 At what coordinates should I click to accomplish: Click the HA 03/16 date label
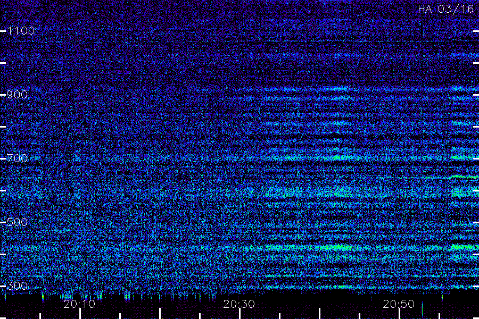coord(445,9)
